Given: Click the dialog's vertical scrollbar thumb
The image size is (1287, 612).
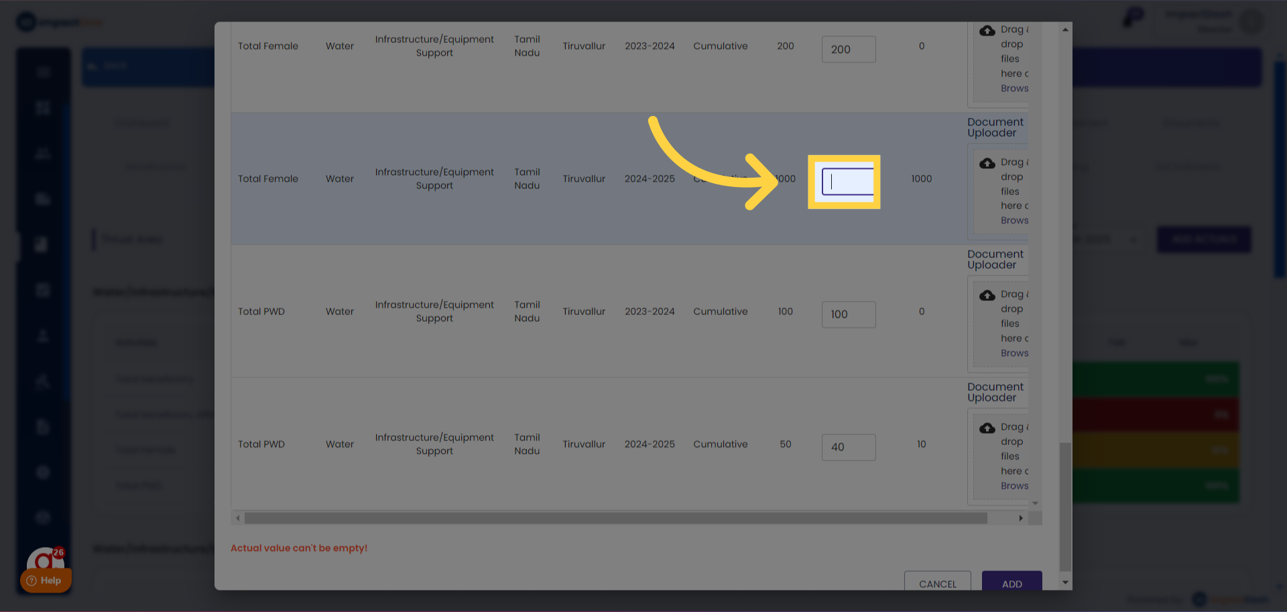Looking at the screenshot, I should [x=1064, y=506].
